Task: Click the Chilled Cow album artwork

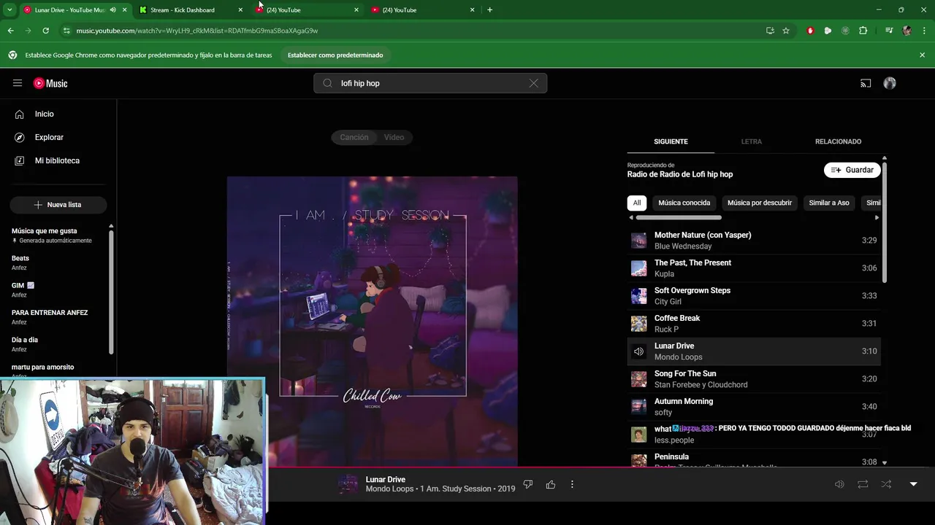Action: [x=372, y=321]
